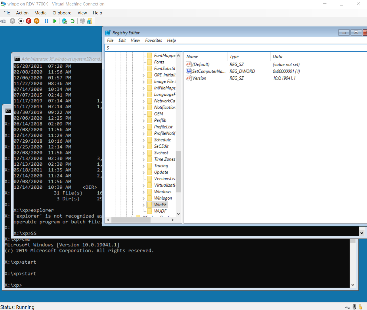Click the last VM toolbar icon
Viewport: 367px width, 310px height.
90,21
